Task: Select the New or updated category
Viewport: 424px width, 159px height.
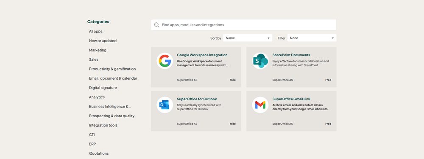Action: coord(103,40)
